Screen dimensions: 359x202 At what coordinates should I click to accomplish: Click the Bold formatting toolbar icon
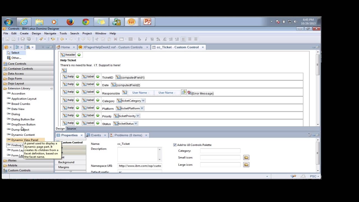coord(139,39)
